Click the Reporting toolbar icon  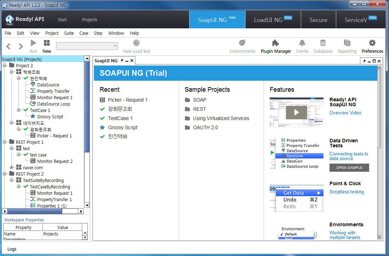(x=347, y=43)
